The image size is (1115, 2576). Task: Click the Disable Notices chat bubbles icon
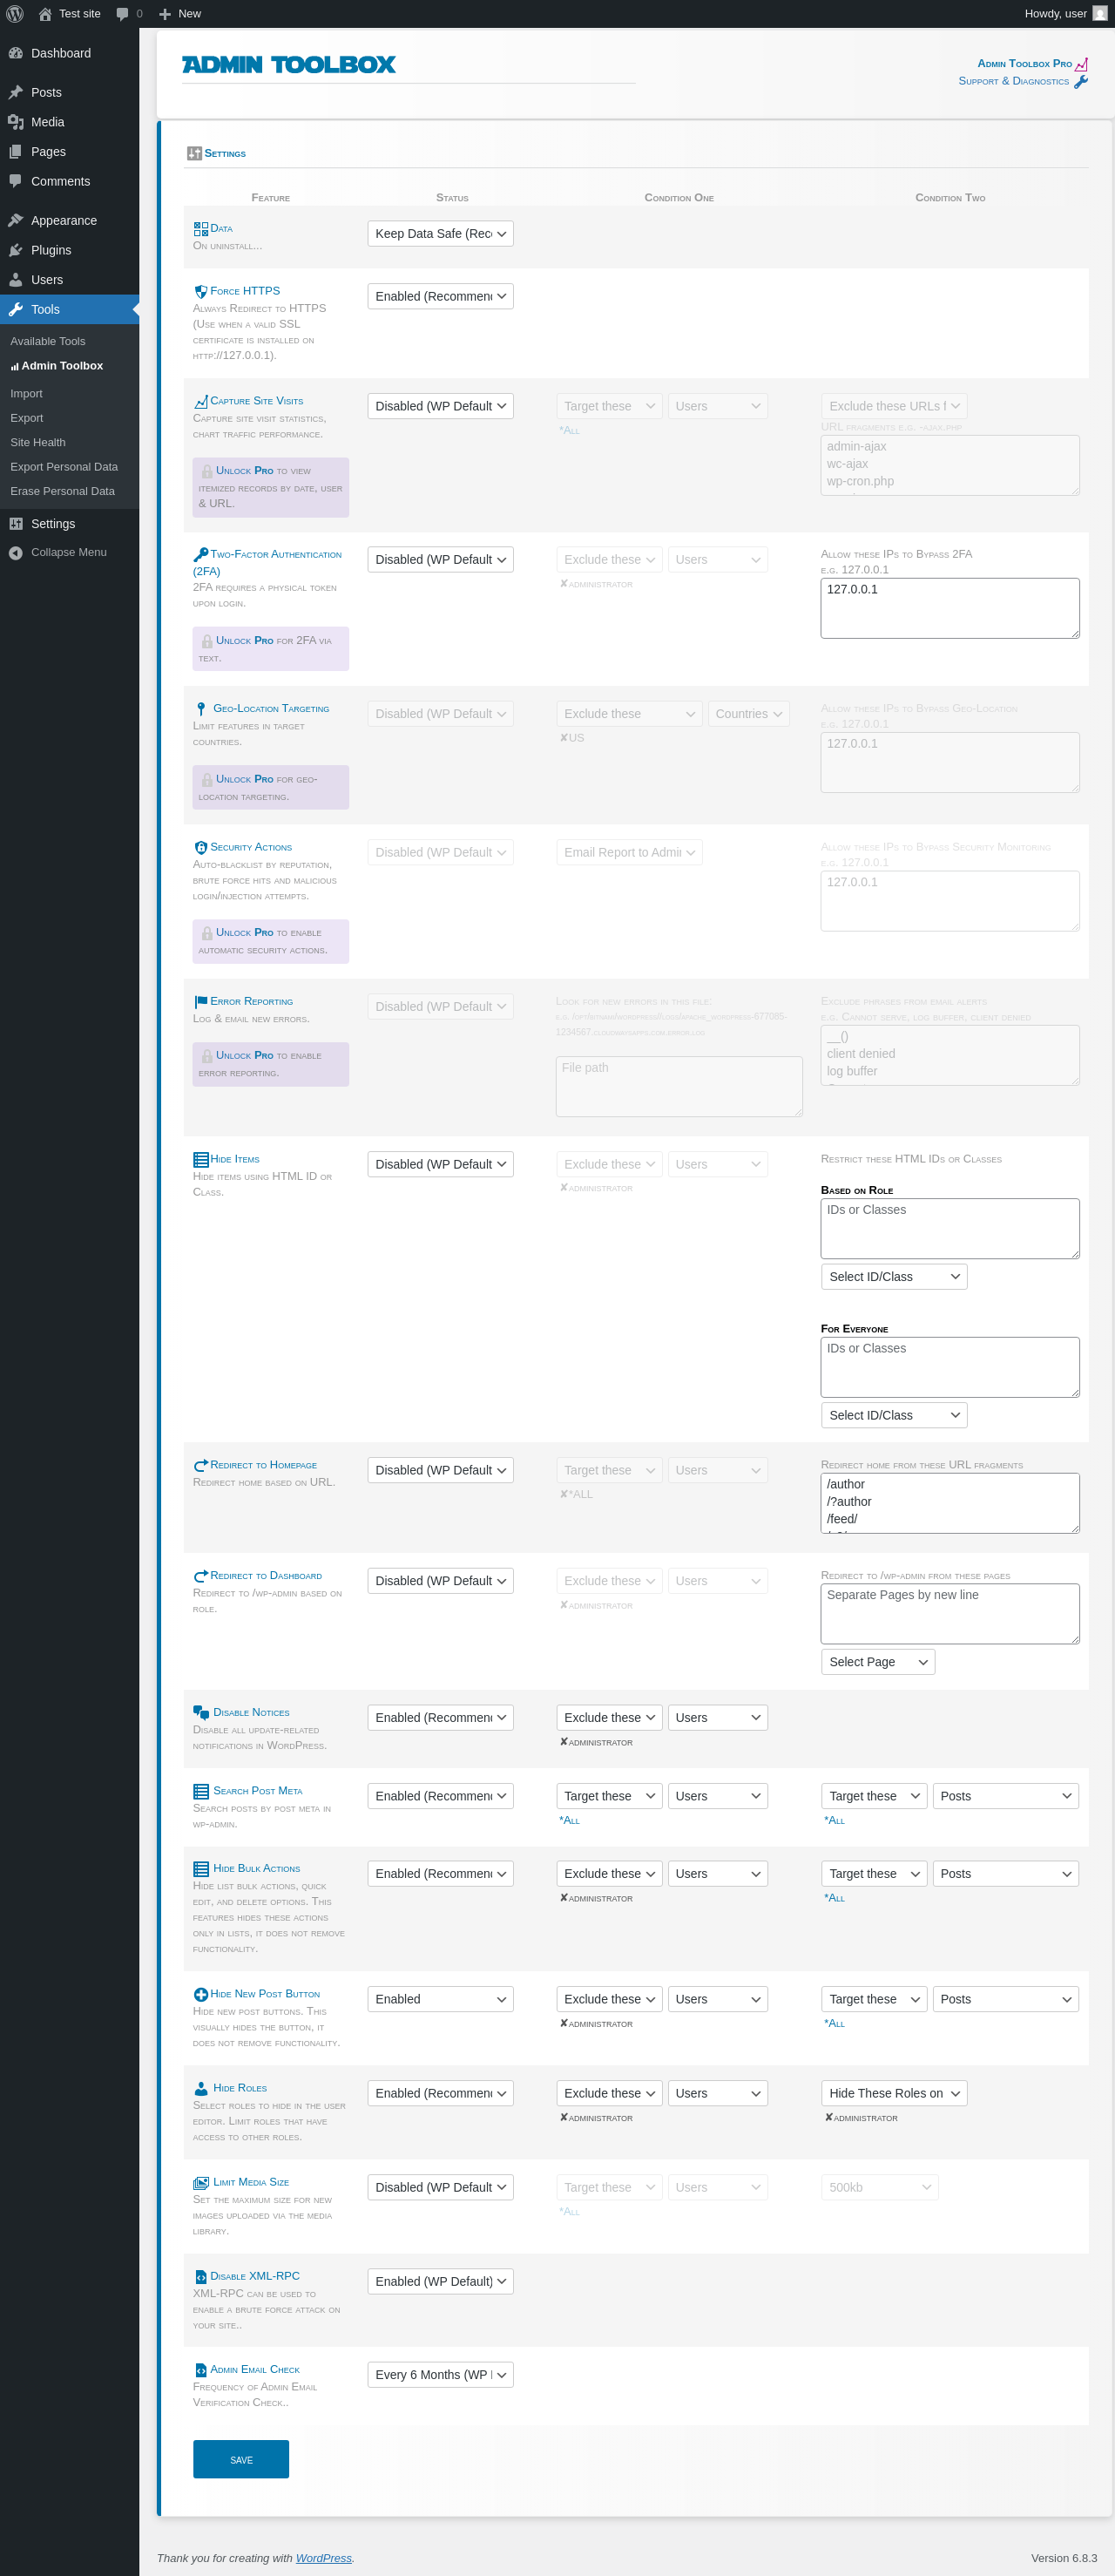[201, 1712]
